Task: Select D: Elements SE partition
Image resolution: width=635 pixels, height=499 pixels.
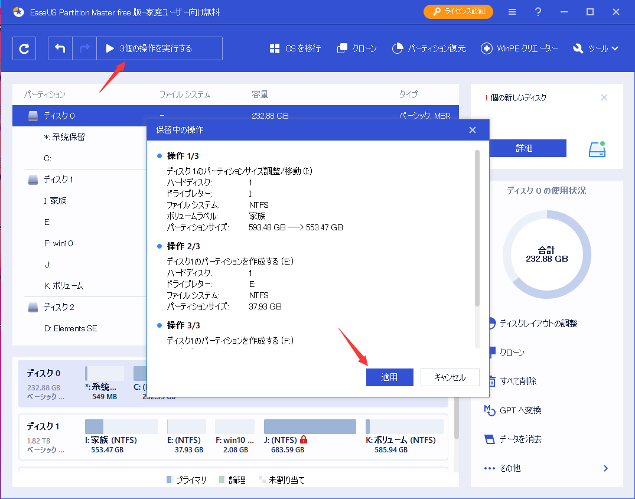Action: (x=79, y=328)
